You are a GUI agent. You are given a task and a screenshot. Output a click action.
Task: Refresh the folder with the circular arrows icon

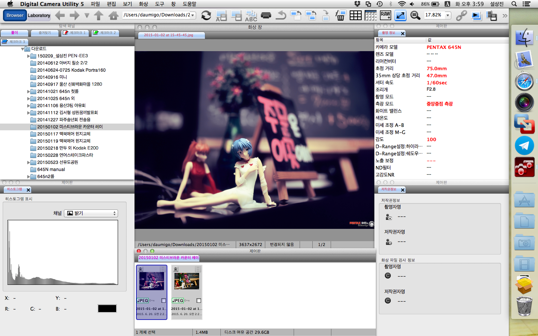click(206, 15)
